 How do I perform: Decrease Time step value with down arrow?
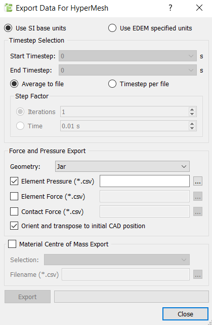tap(192, 128)
